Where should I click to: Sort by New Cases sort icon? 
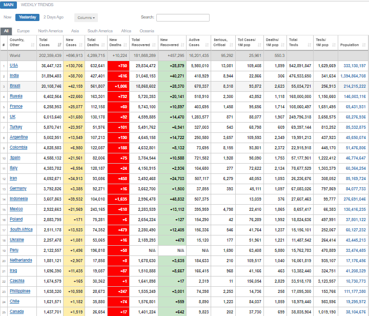[81, 45]
